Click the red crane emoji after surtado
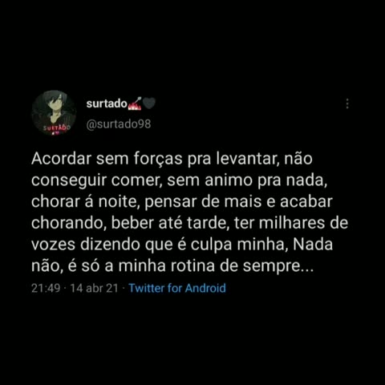 point(135,103)
